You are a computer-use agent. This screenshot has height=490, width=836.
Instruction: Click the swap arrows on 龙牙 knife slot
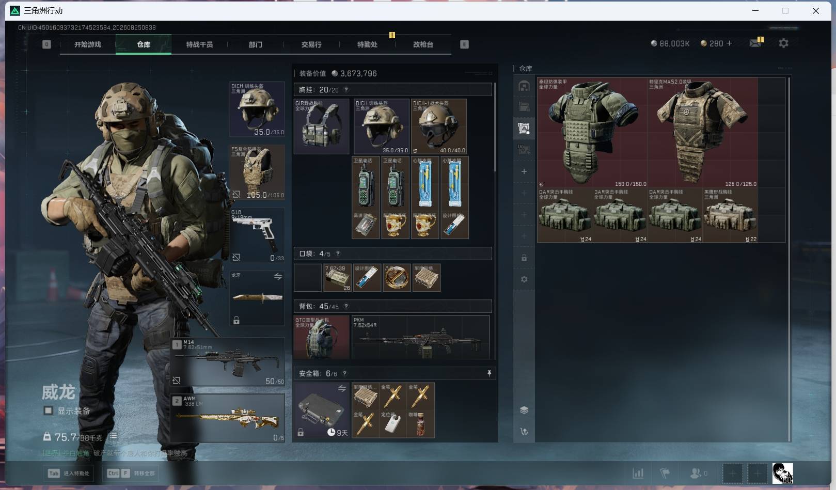[278, 277]
